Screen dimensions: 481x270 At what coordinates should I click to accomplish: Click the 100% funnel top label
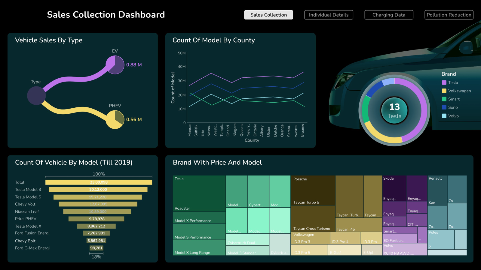99,174
